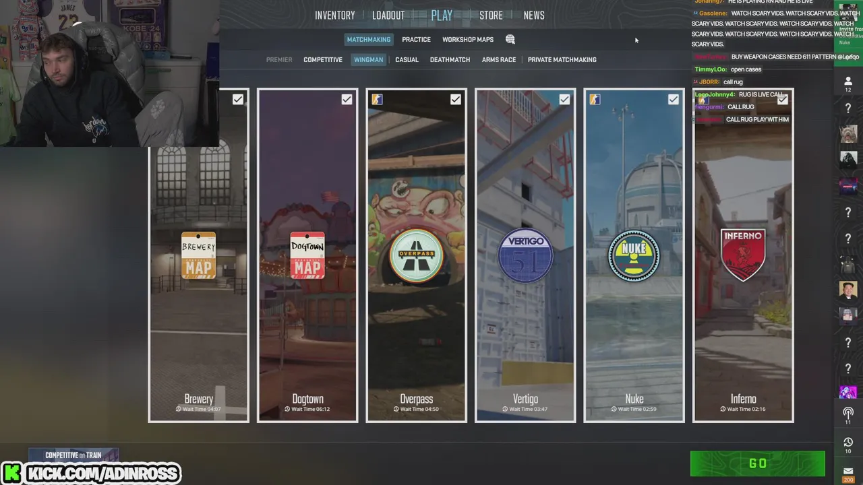Uncheck the Dogtown map checkbox
Image resolution: width=863 pixels, height=485 pixels.
pyautogui.click(x=347, y=100)
